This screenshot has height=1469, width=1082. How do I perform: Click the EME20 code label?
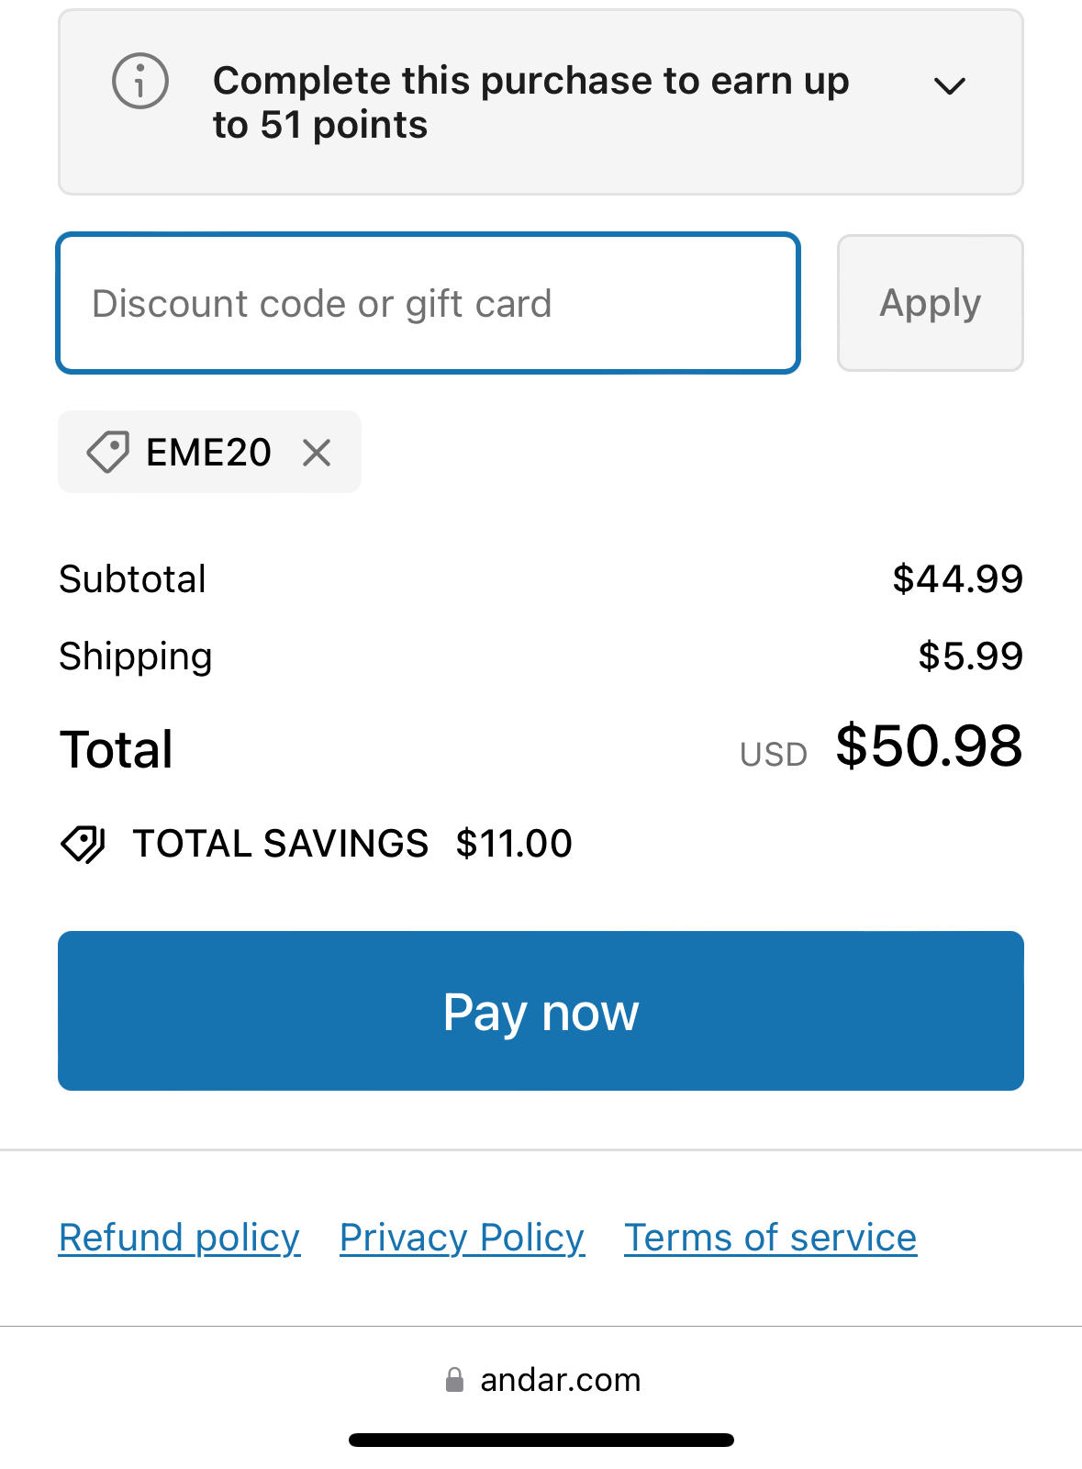(209, 453)
